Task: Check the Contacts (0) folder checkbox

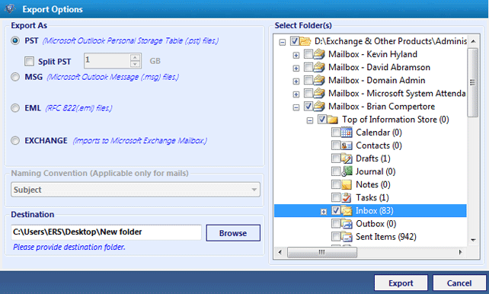Action: coord(336,145)
